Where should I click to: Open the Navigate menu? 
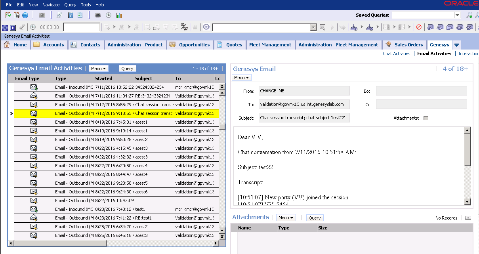click(51, 4)
